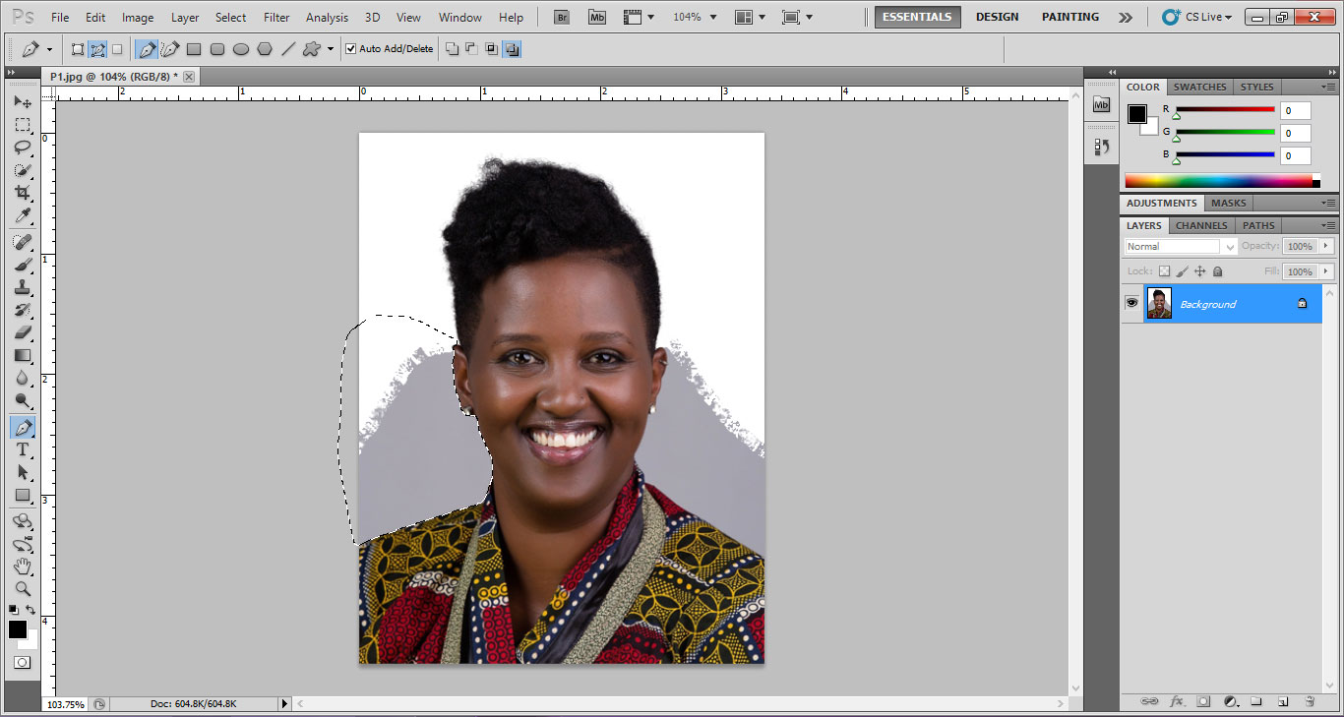Viewport: 1344px width, 717px height.
Task: Open the Normal blend mode dropdown
Action: 1180,246
